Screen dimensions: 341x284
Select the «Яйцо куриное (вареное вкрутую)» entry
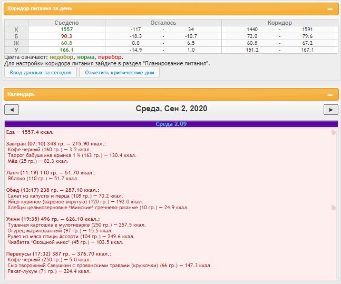(x=75, y=202)
